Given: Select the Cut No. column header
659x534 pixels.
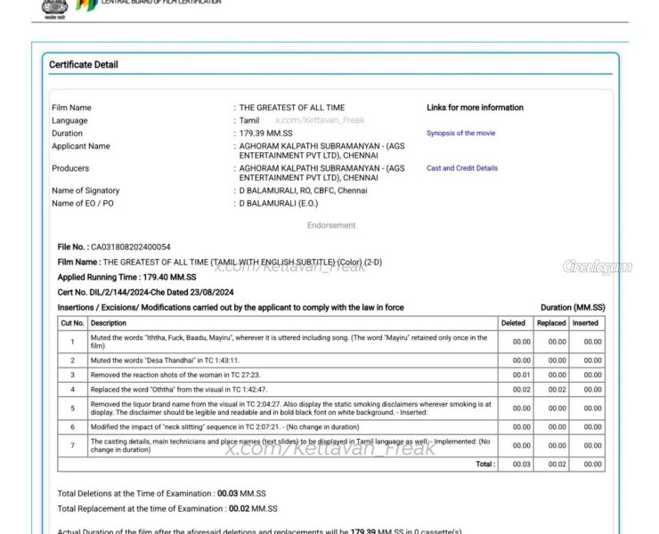Looking at the screenshot, I should click(x=72, y=323).
